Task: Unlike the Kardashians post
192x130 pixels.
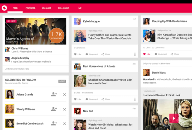Action: coord(147,54)
